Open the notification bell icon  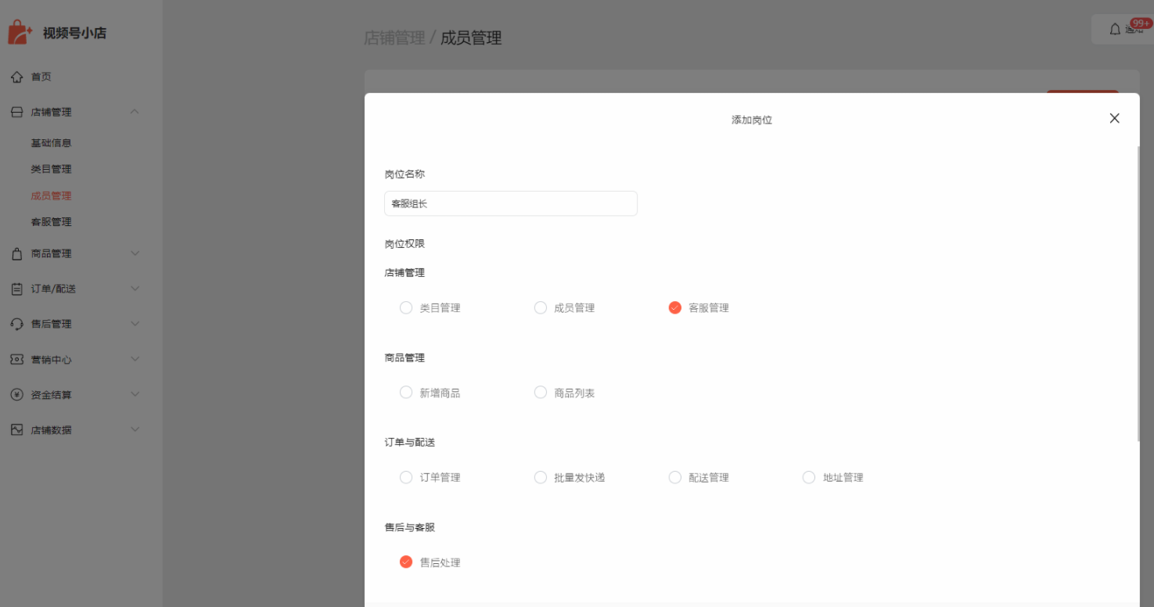click(1115, 29)
